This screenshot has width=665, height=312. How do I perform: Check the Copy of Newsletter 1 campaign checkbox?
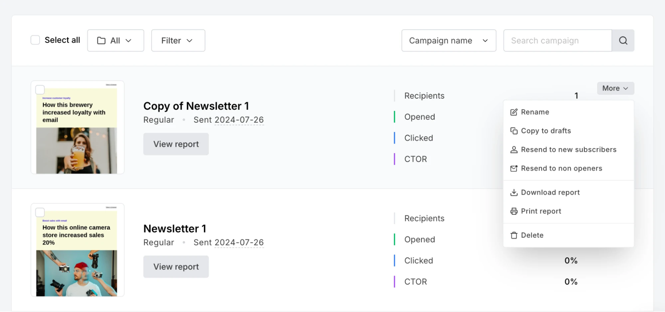click(40, 90)
